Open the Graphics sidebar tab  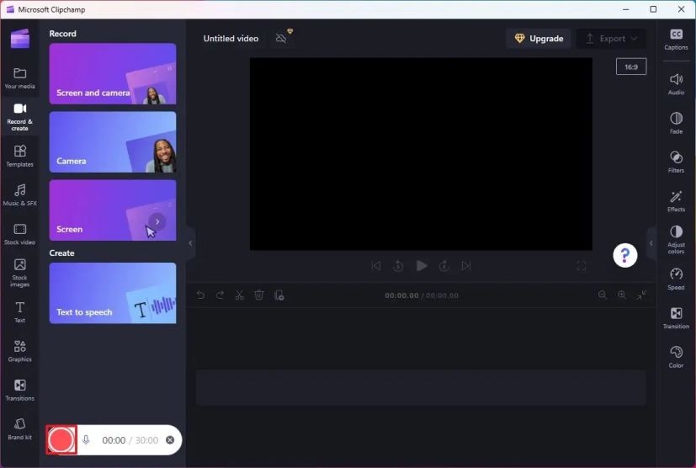click(19, 351)
